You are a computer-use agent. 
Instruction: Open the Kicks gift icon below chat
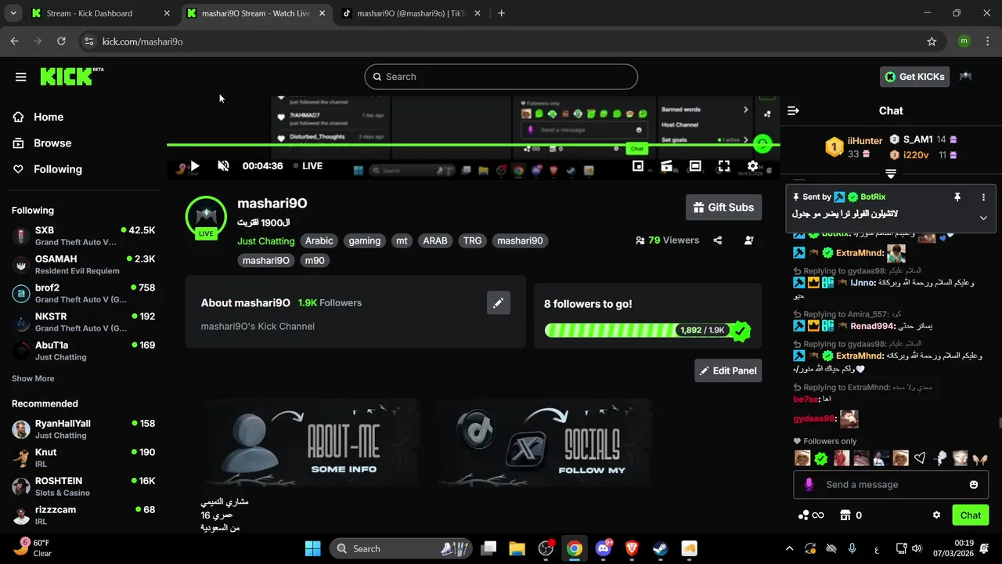[x=810, y=515]
